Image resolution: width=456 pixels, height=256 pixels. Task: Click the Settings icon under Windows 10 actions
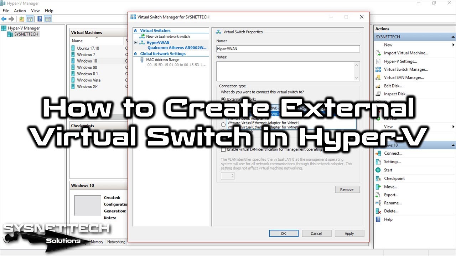tap(378, 162)
